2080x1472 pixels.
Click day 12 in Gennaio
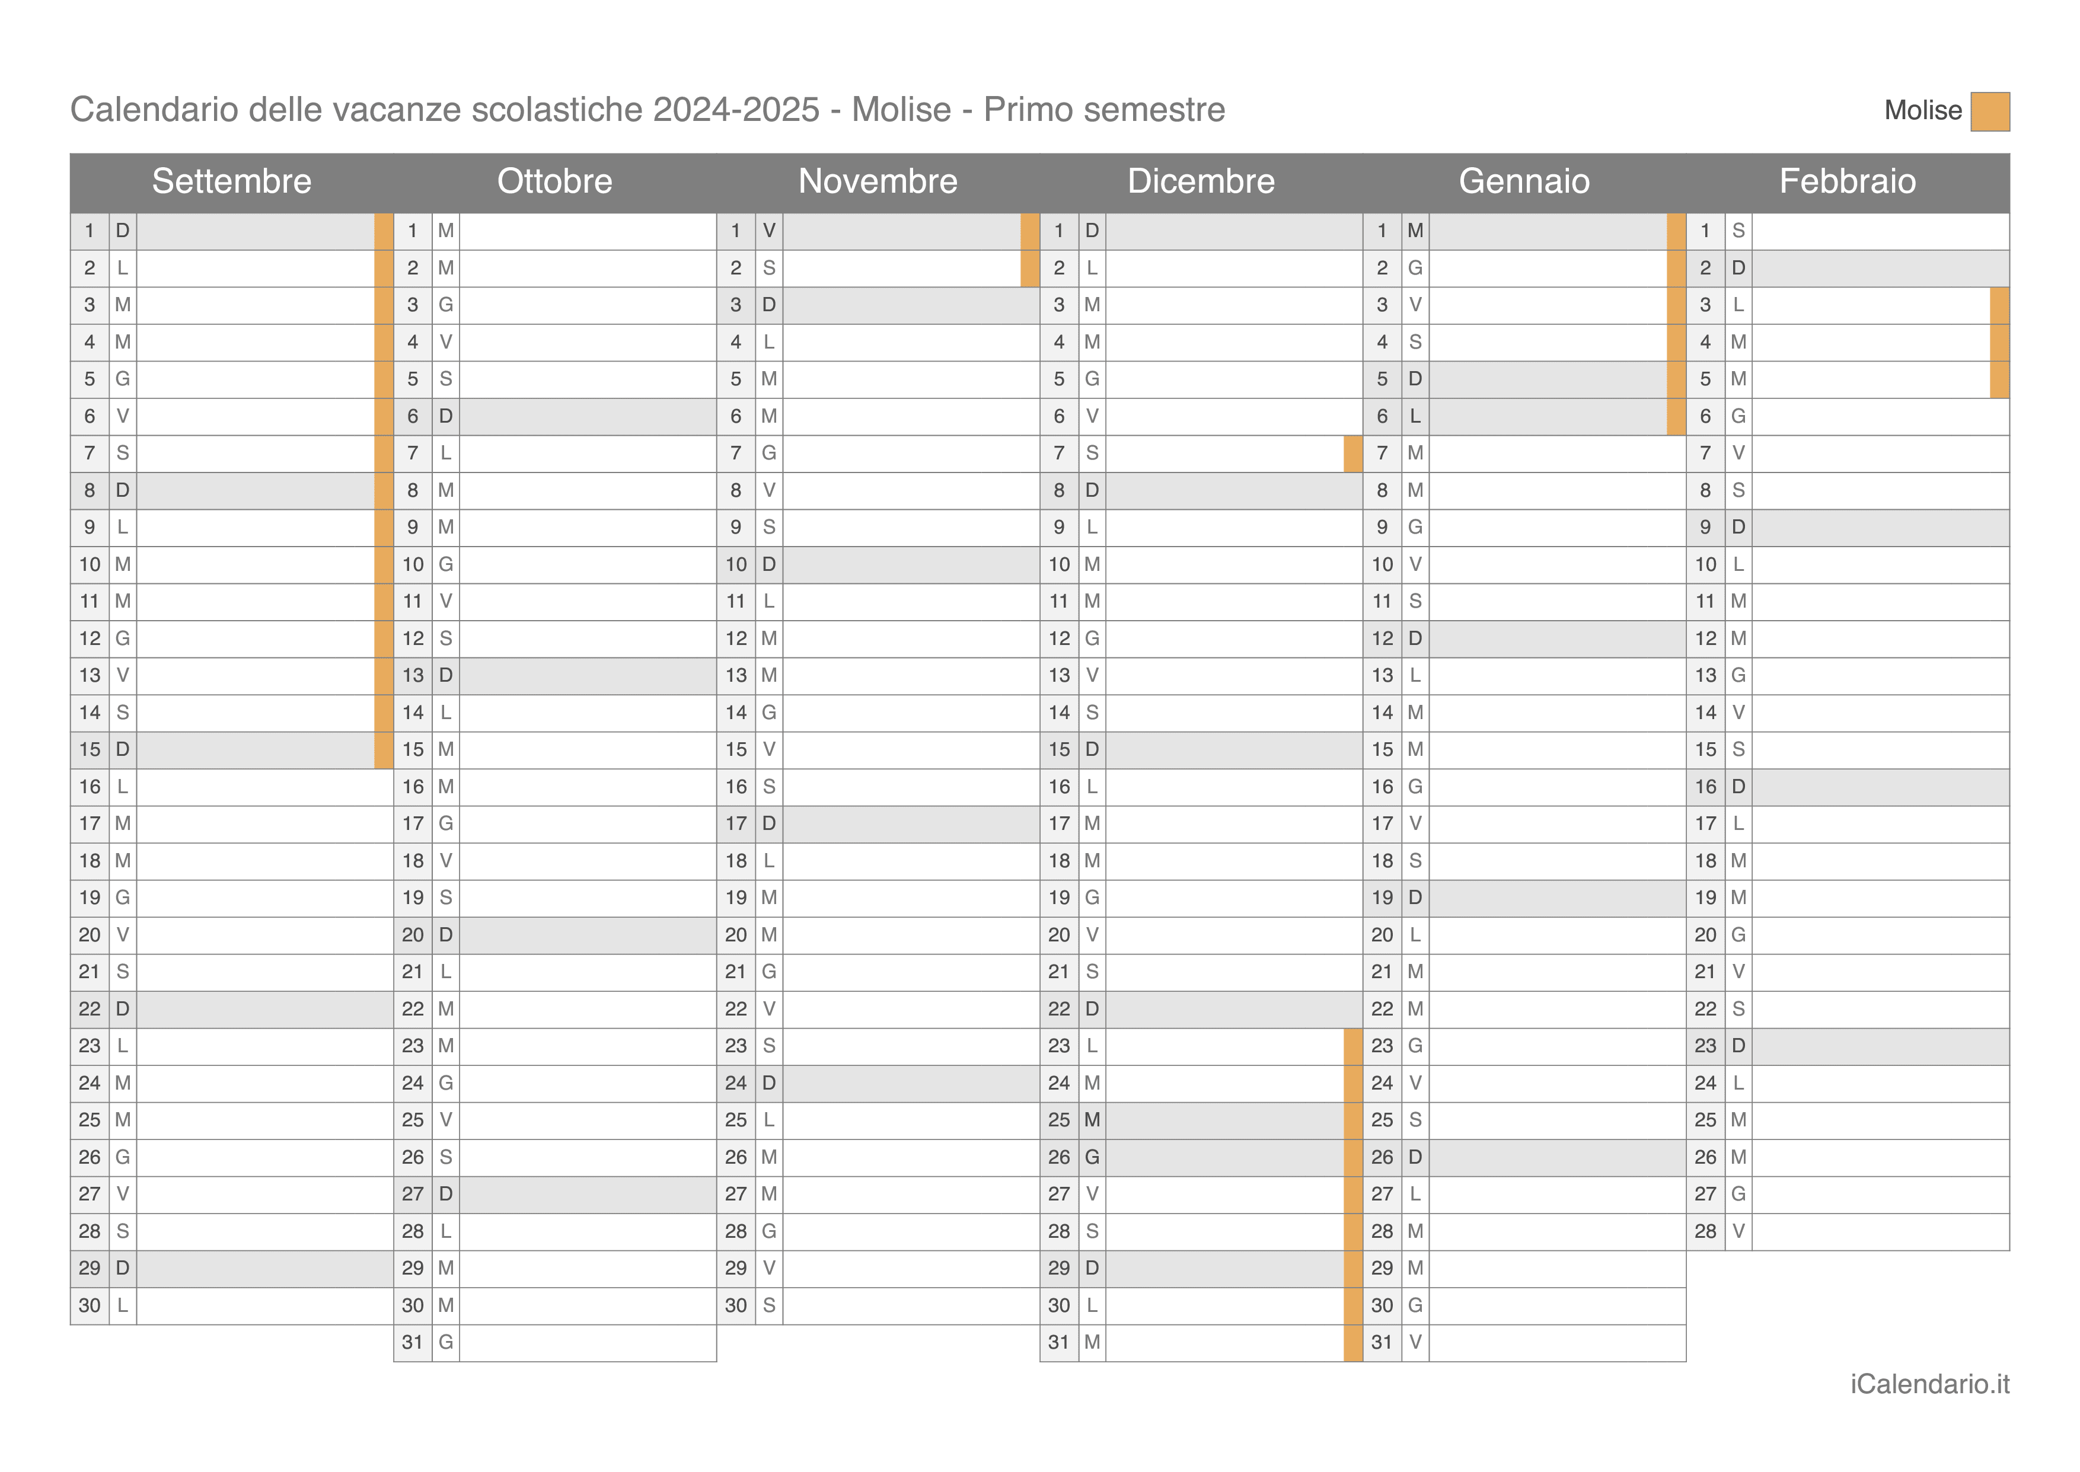click(x=1382, y=639)
